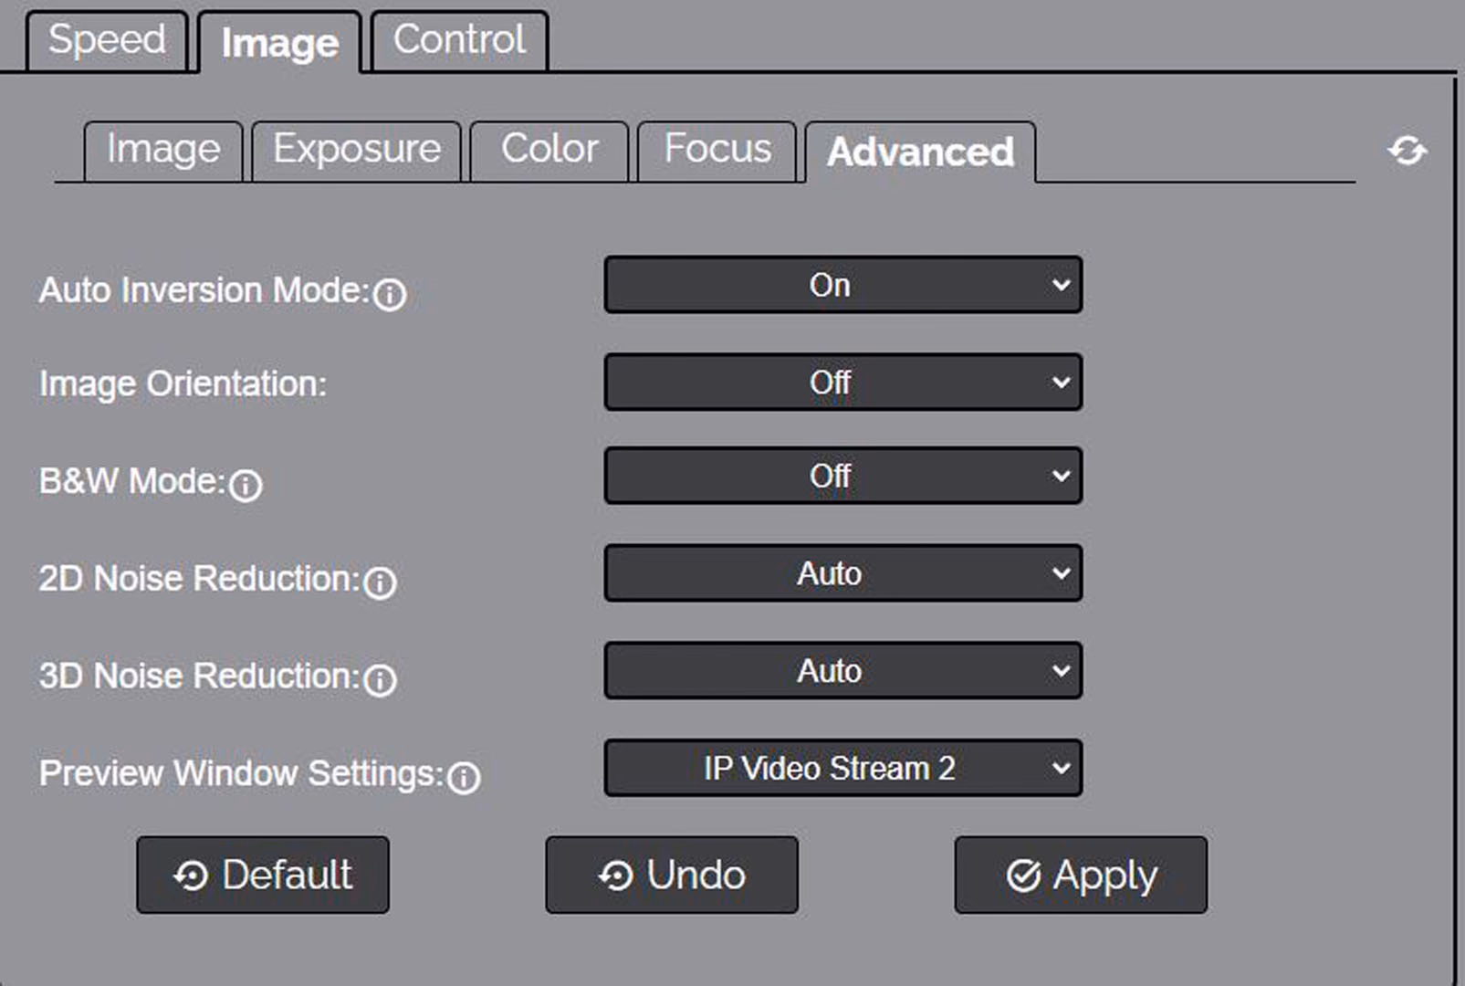This screenshot has height=986, width=1465.
Task: Select the Advanced sub-tab
Action: point(920,152)
